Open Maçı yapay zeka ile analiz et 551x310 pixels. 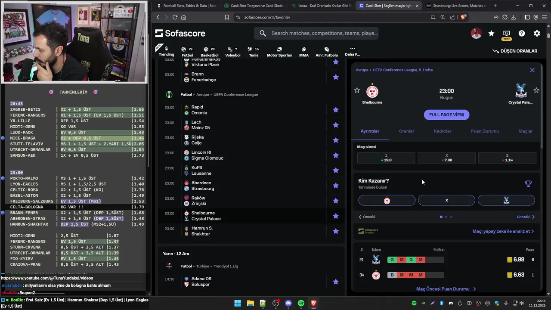tap(503, 231)
